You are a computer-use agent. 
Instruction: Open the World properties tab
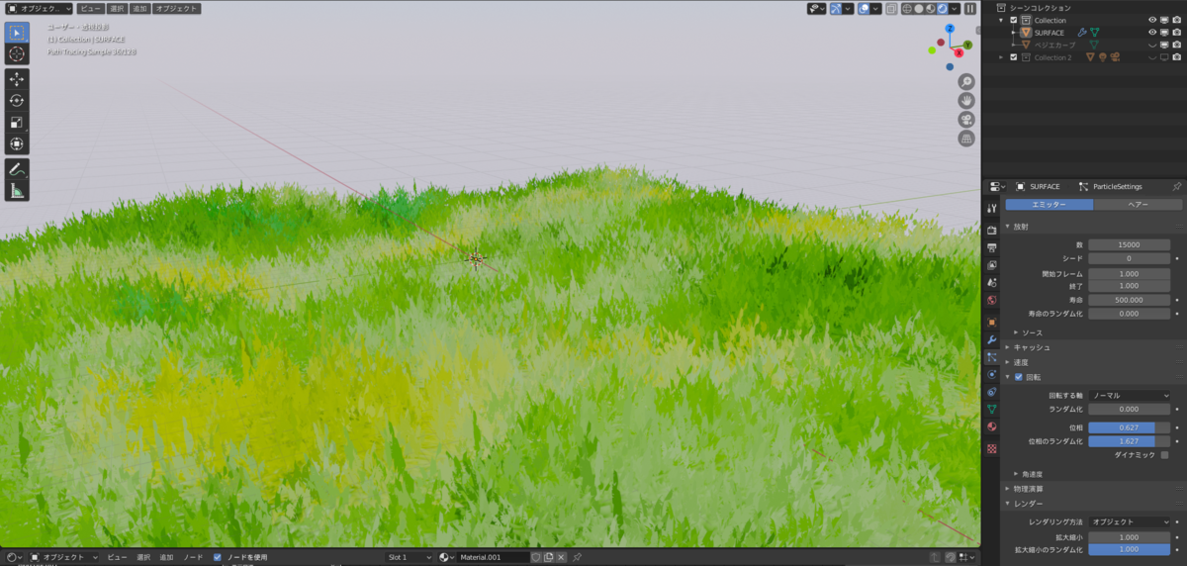992,300
